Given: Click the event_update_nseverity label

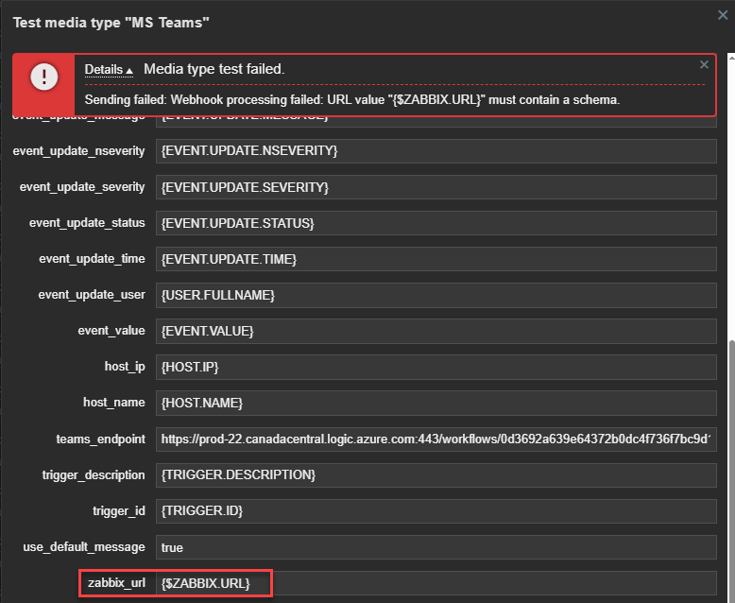Looking at the screenshot, I should (x=78, y=151).
